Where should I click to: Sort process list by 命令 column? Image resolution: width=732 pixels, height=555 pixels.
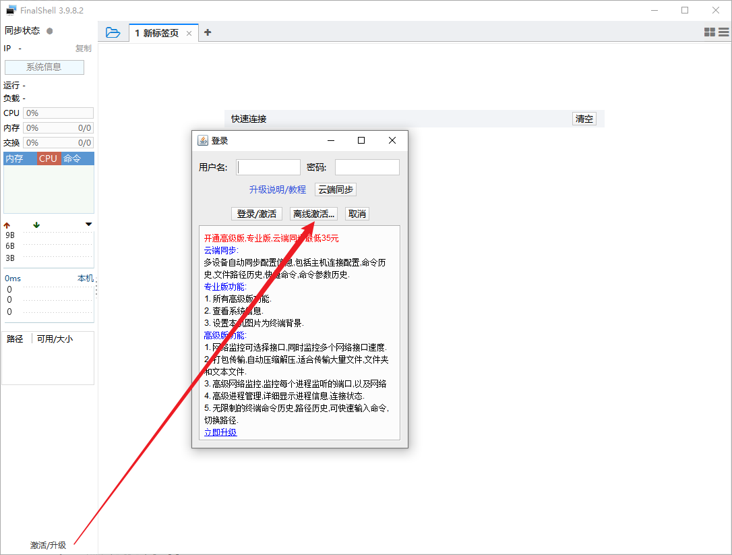click(x=77, y=158)
